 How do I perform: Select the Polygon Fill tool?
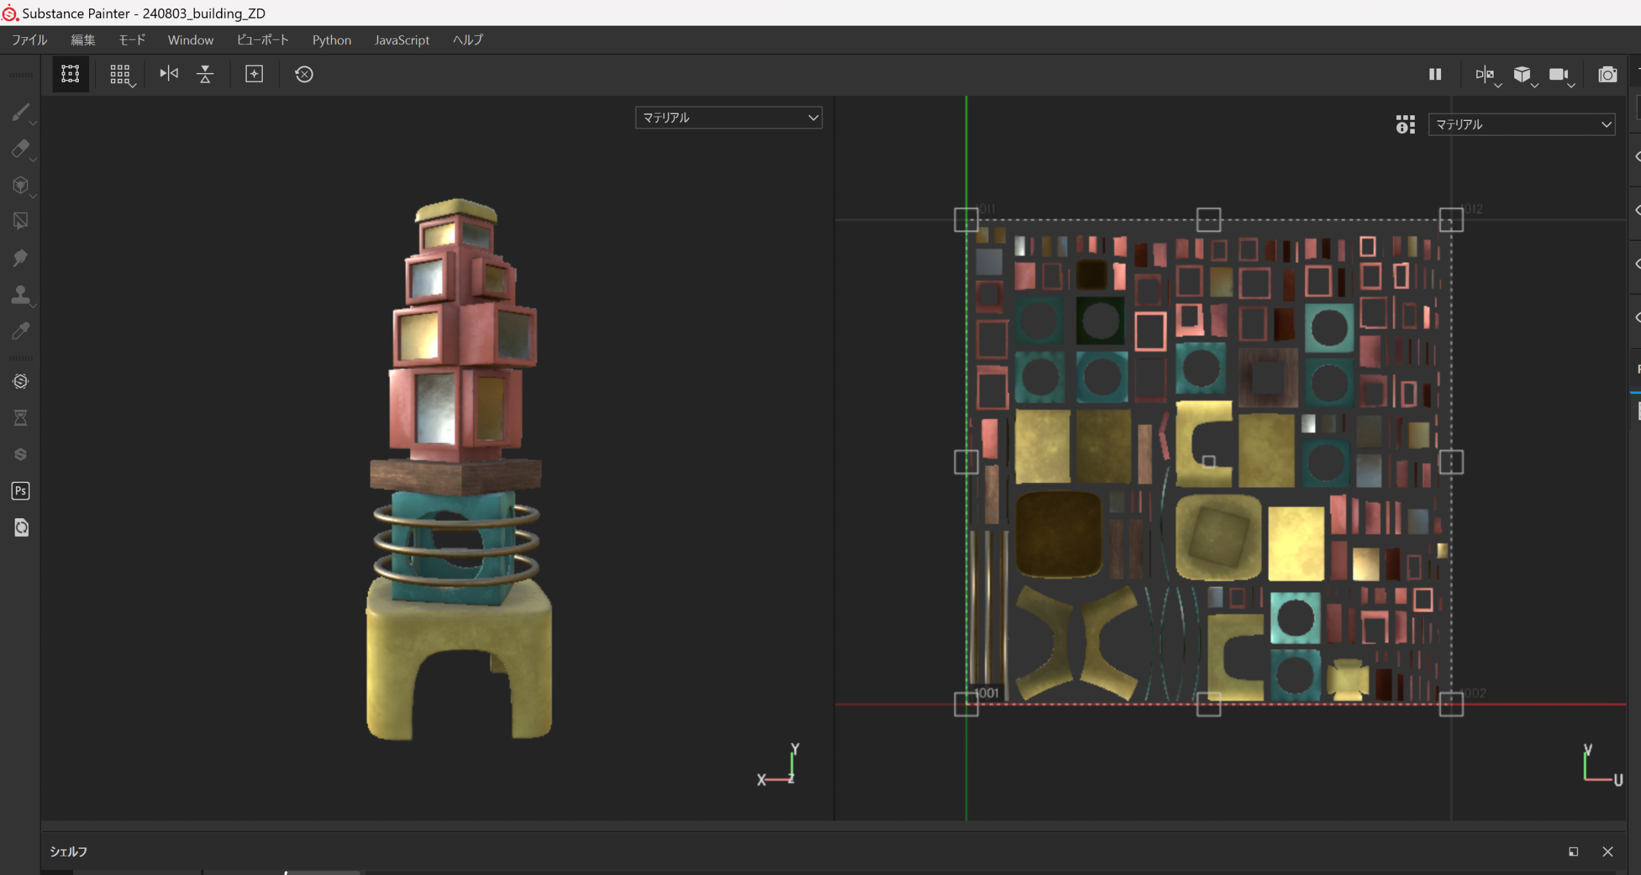[20, 222]
